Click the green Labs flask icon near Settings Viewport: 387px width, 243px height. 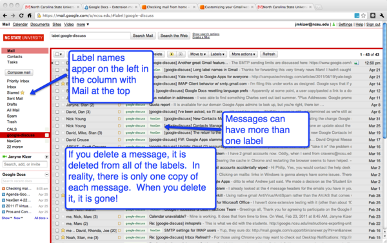(x=333, y=25)
